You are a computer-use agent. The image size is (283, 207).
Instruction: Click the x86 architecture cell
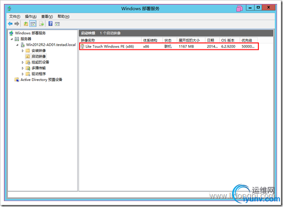tap(146, 46)
